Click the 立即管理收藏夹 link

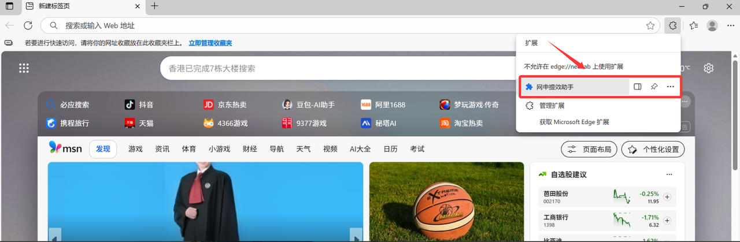(x=210, y=43)
